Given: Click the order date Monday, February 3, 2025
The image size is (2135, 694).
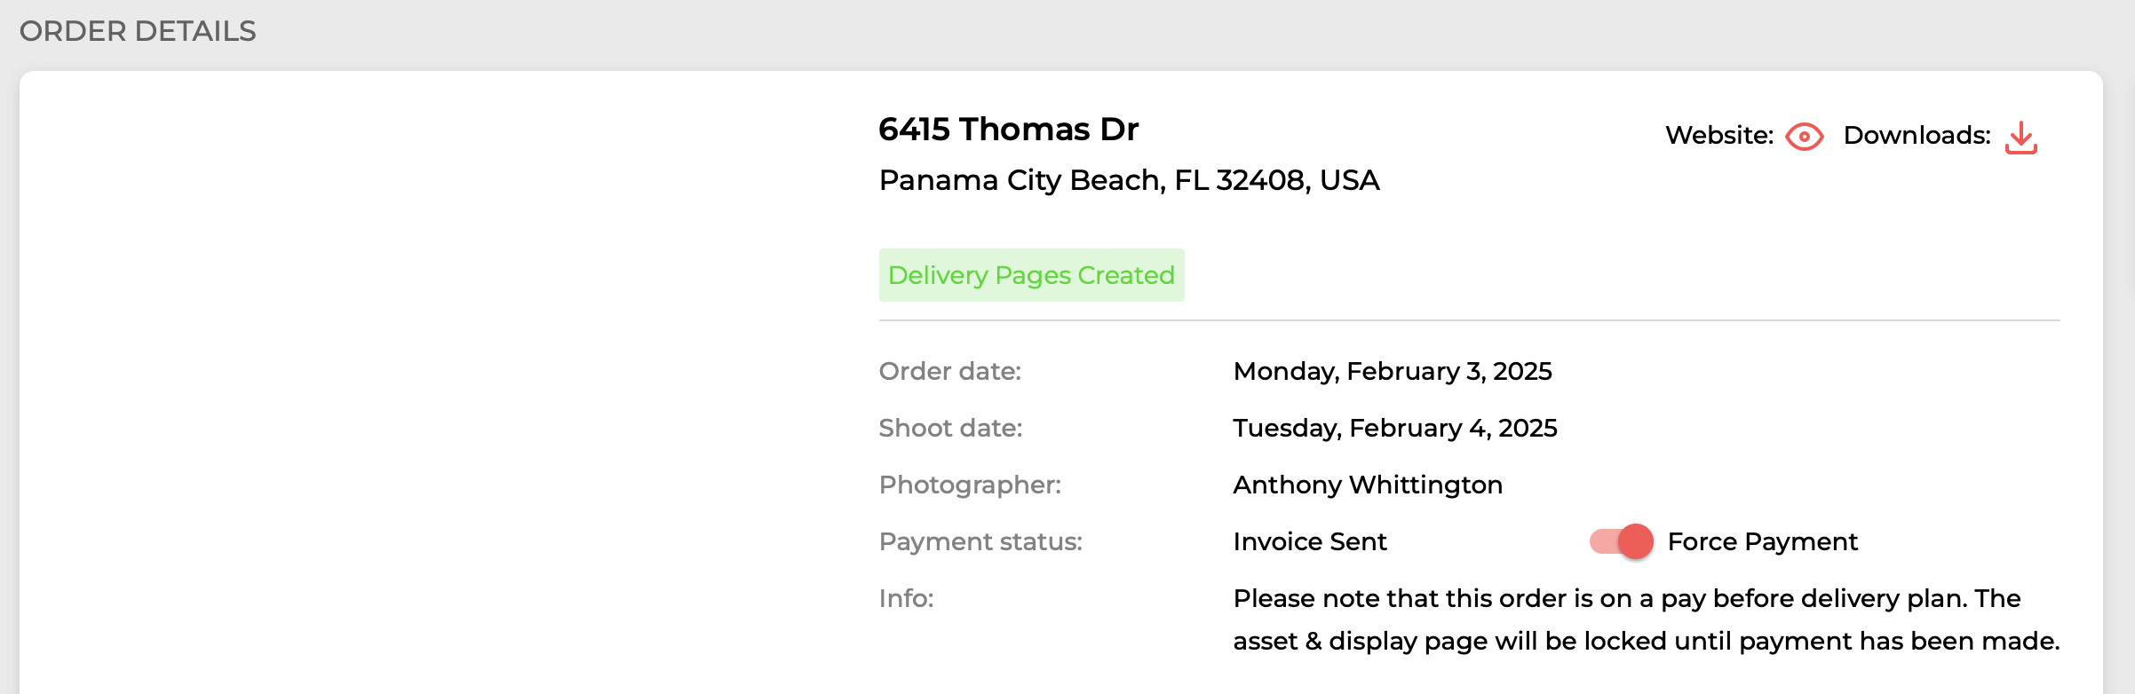Looking at the screenshot, I should click(1392, 371).
